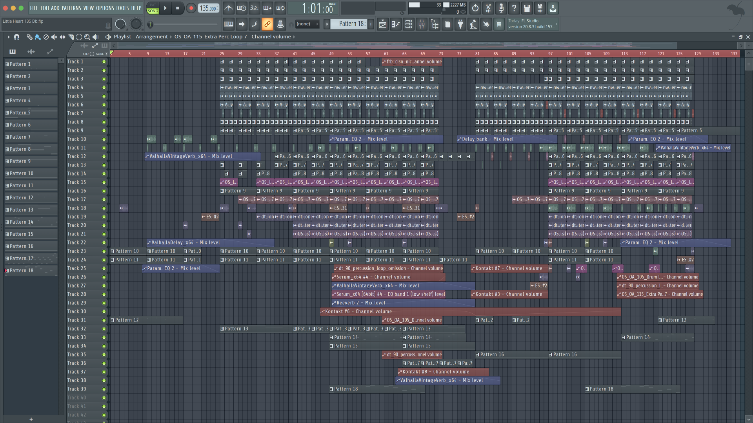Click the undo history icon
This screenshot has height=423, width=753.
coord(475,8)
